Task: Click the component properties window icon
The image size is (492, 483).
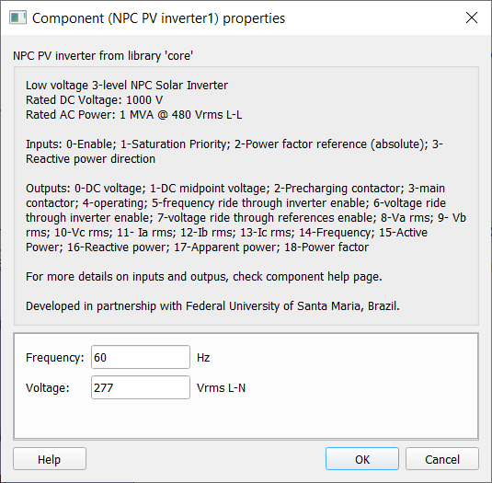Action: (x=17, y=17)
